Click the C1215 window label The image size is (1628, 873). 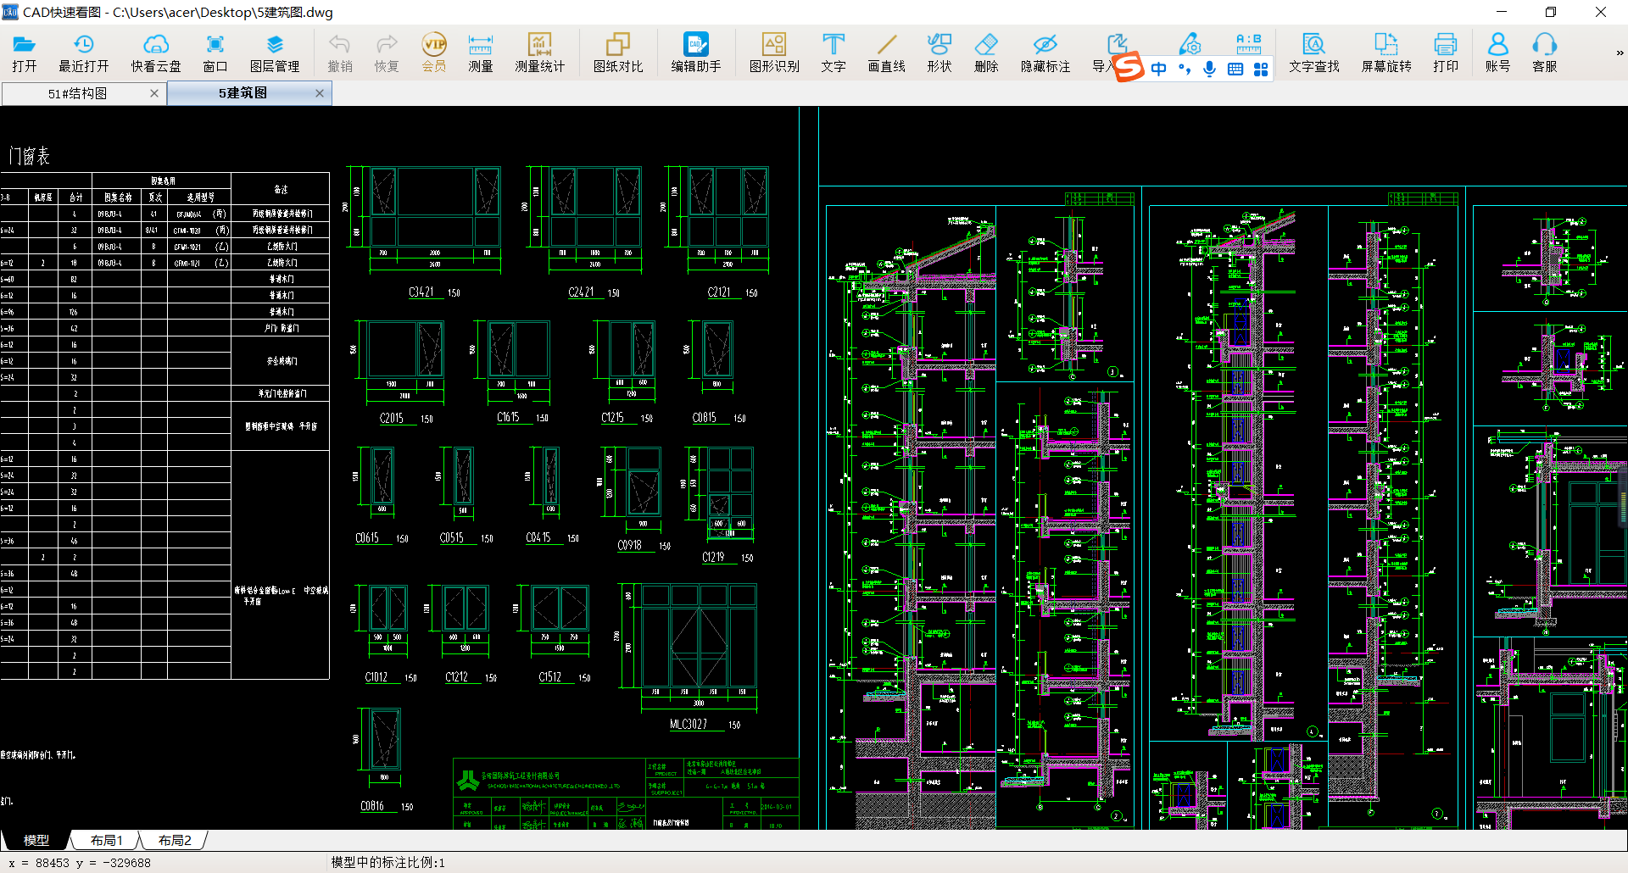pyautogui.click(x=612, y=418)
